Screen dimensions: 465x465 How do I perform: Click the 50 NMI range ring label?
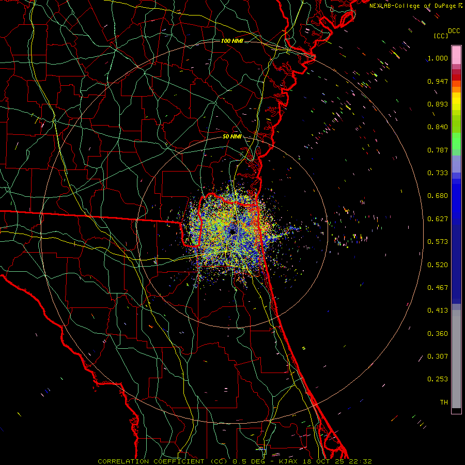pos(232,137)
